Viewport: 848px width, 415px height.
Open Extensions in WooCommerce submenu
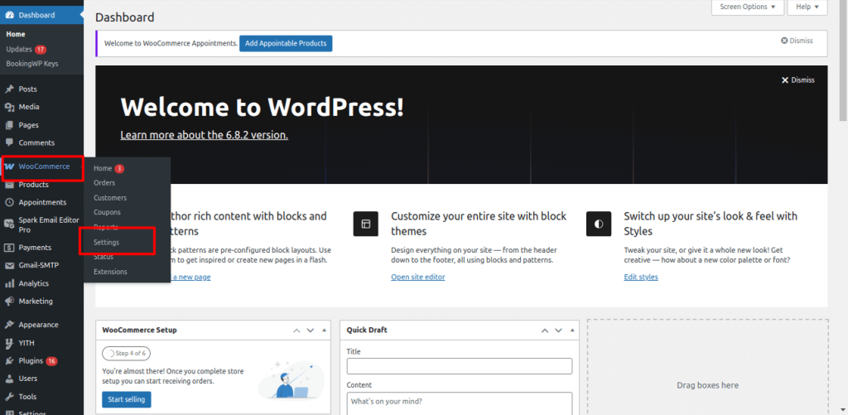[110, 272]
